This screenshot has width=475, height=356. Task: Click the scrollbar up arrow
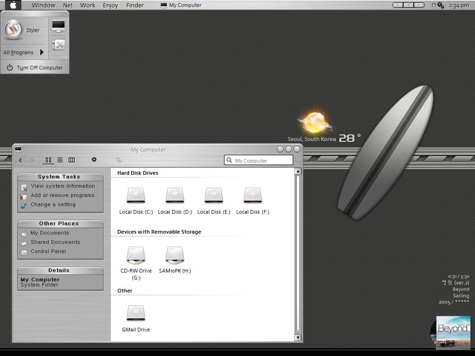(x=298, y=172)
